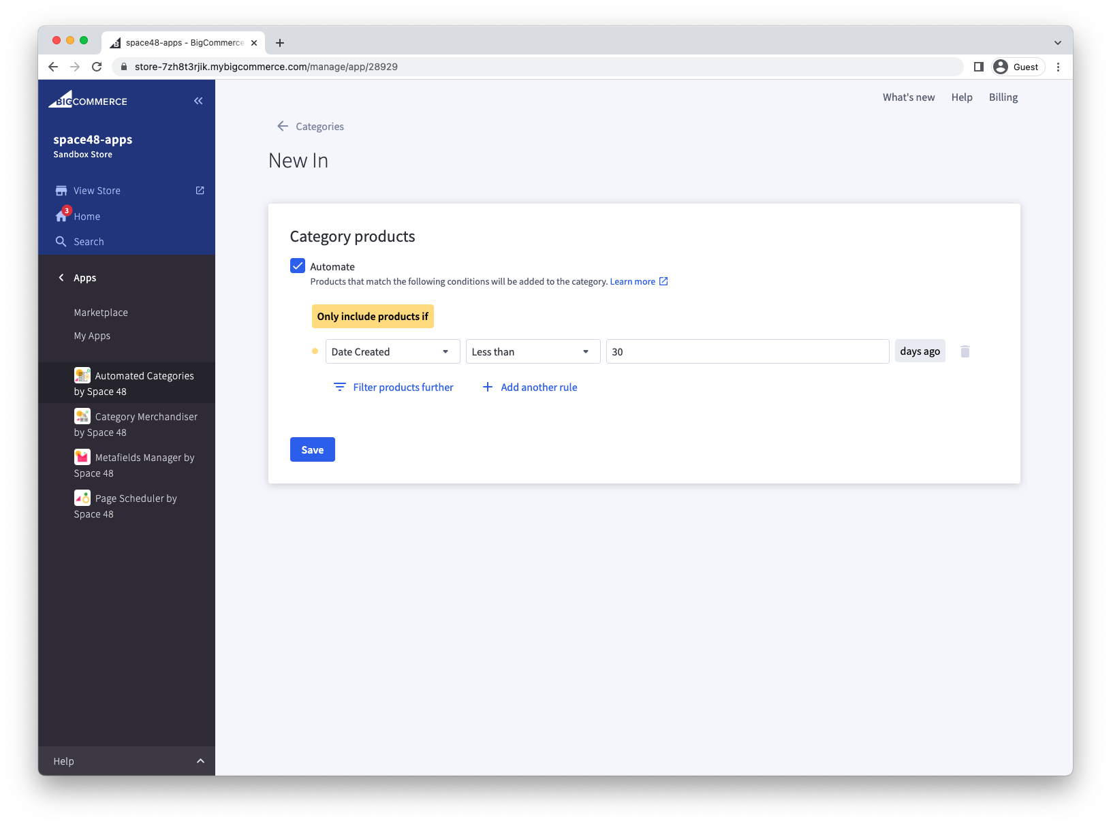
Task: Open Chrome three-dot menu
Action: (x=1058, y=67)
